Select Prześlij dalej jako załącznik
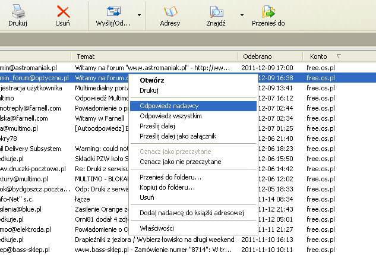The image size is (376, 255). tap(178, 136)
